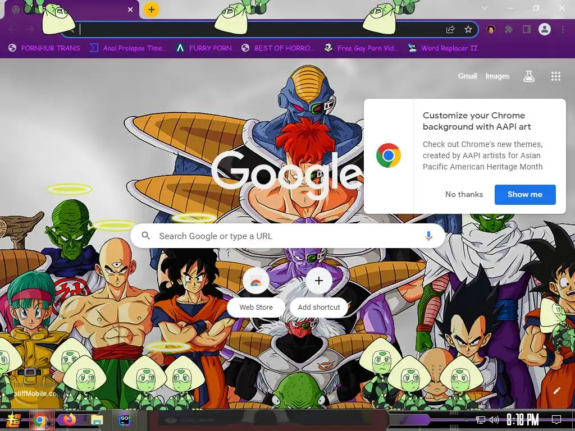Open the tab search chevron dropdown
575x431 pixels.
[485, 8]
